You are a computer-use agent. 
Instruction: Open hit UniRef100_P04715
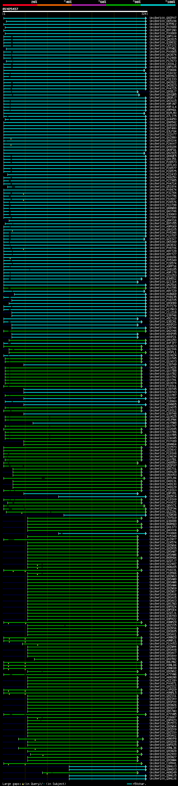point(163,88)
